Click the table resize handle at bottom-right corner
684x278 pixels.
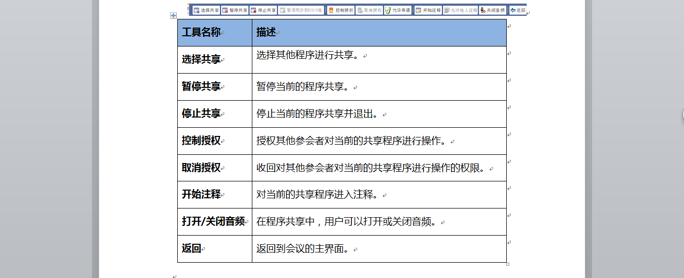coord(507,264)
